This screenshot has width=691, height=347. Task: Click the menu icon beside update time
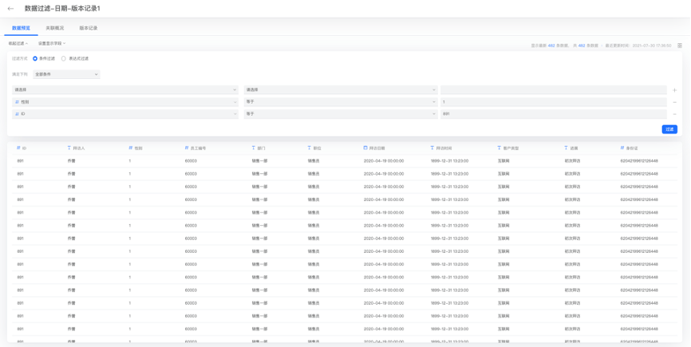(680, 45)
